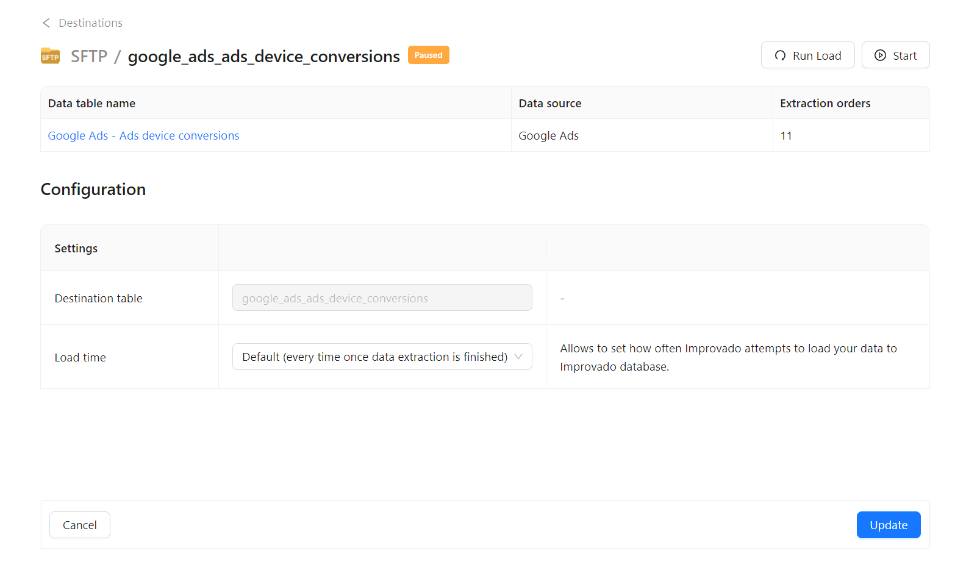Click the Destinations breadcrumb link
This screenshot has height=562, width=966.
90,23
